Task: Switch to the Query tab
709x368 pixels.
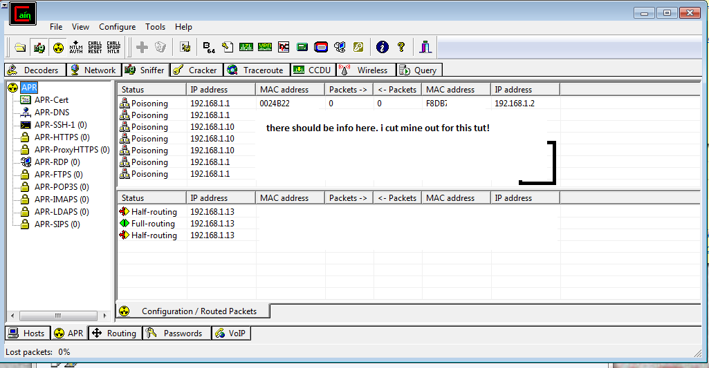Action: click(418, 70)
